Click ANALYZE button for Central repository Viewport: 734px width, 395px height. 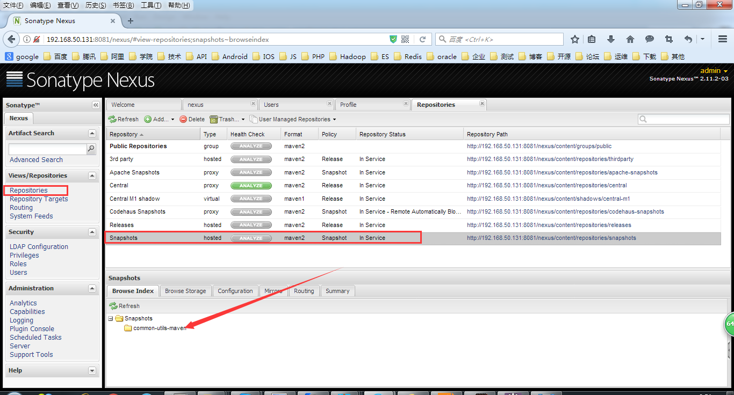tap(251, 186)
